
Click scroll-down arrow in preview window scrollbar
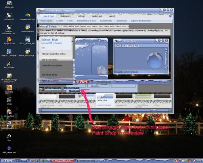166,68
